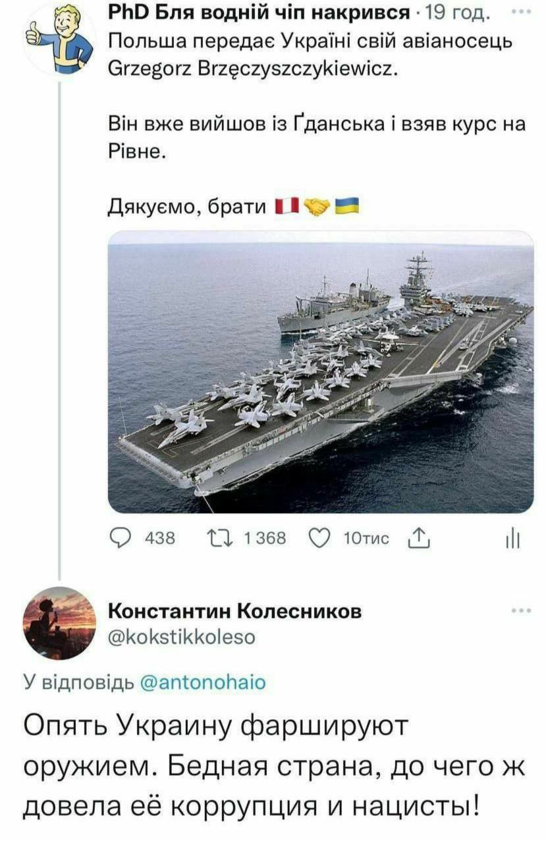Open tweet analytics bar chart icon
This screenshot has height=841, width=546.
[x=512, y=539]
